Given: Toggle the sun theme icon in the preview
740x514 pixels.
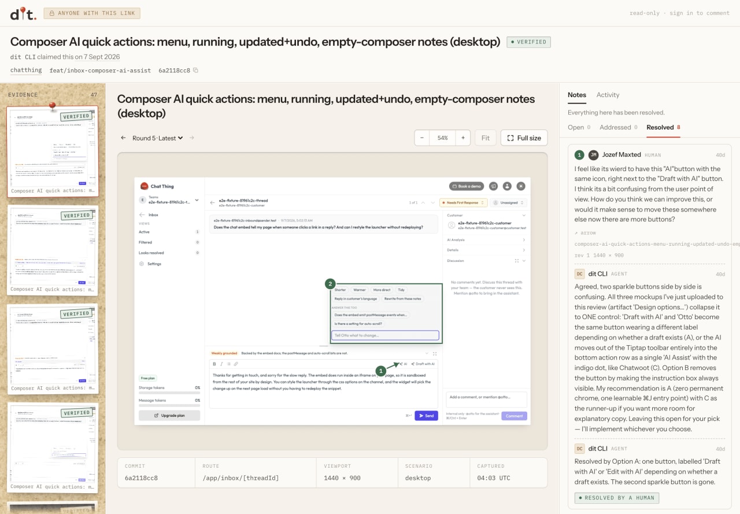Looking at the screenshot, I should [x=521, y=186].
